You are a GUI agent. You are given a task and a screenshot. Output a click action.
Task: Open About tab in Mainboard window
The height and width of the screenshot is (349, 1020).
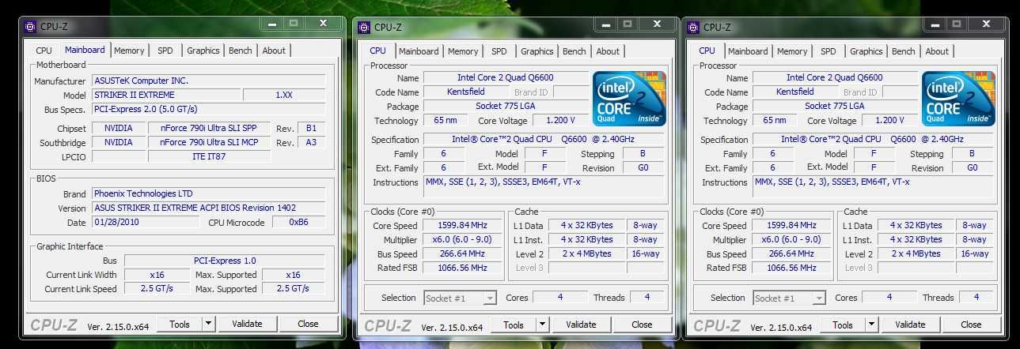pyautogui.click(x=274, y=51)
